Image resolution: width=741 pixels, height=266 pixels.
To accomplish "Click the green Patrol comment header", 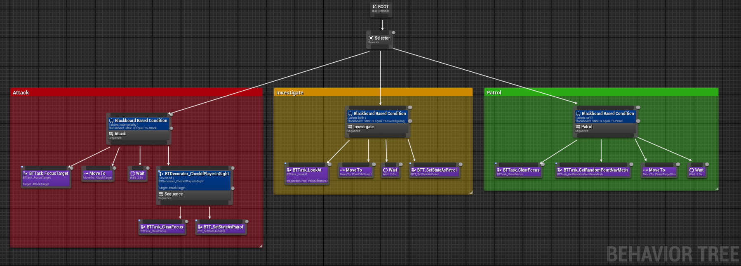I will pyautogui.click(x=601, y=93).
